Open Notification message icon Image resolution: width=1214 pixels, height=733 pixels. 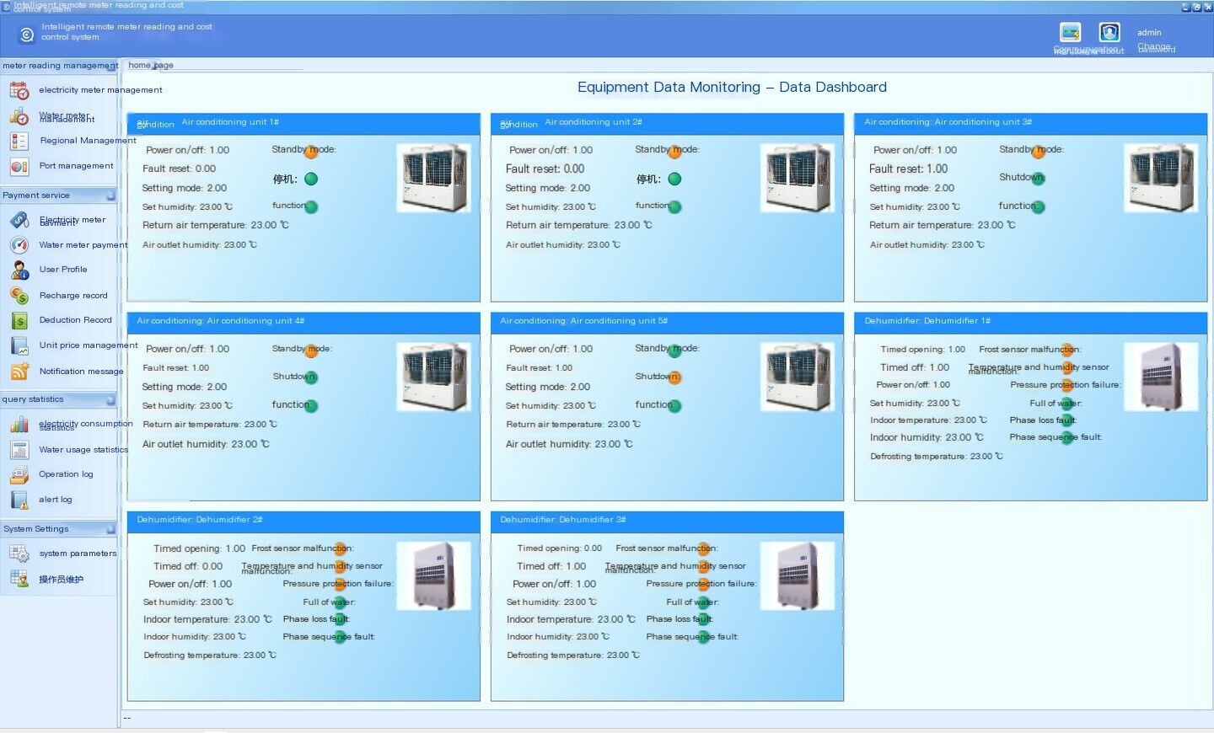pyautogui.click(x=19, y=372)
